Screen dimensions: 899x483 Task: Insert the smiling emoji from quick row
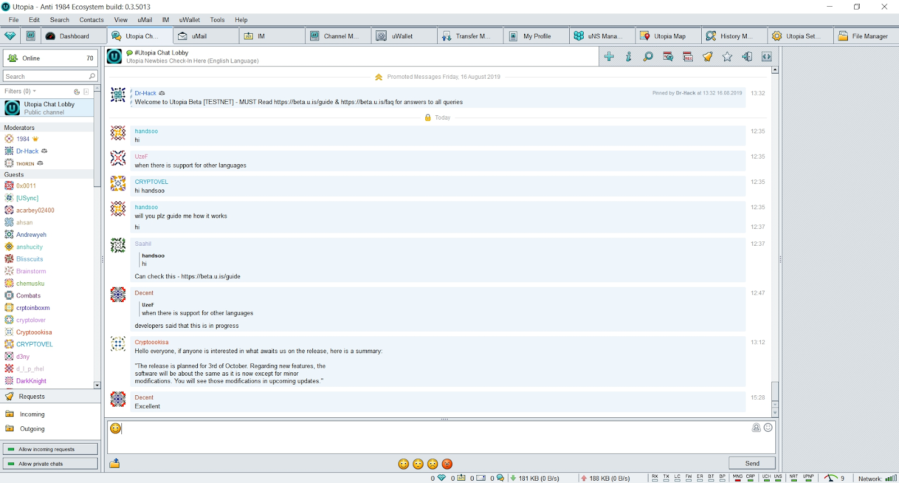[403, 464]
